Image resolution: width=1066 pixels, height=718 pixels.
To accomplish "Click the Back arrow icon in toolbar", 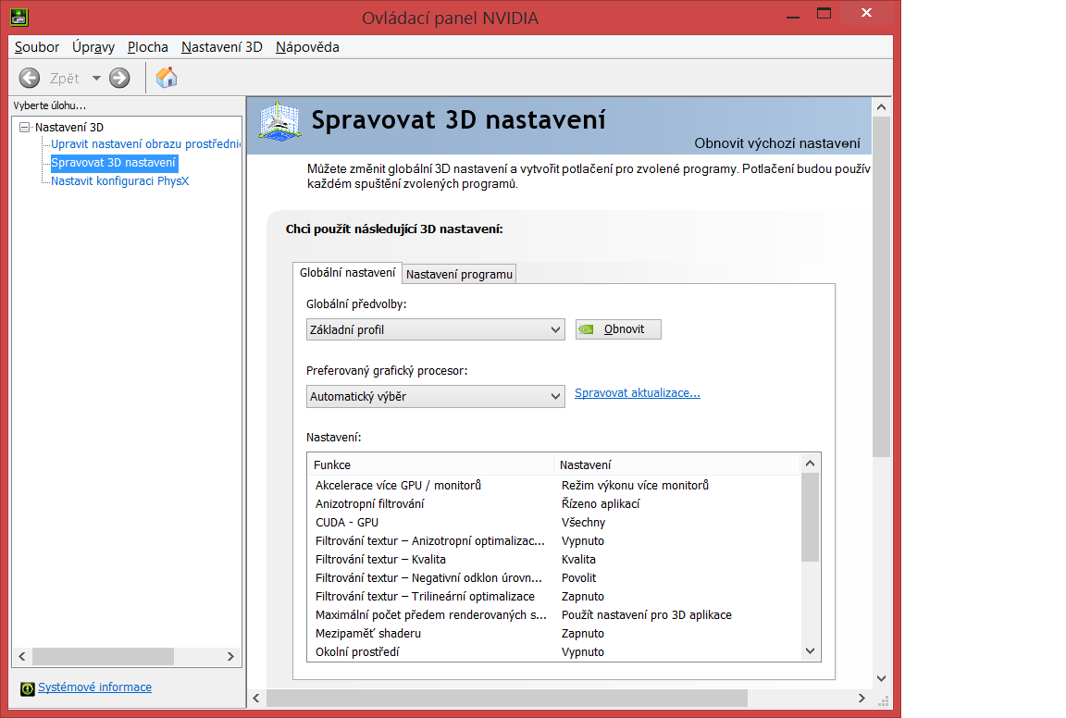I will point(30,79).
